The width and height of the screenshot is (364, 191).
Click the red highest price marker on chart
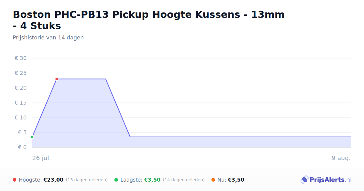click(57, 79)
